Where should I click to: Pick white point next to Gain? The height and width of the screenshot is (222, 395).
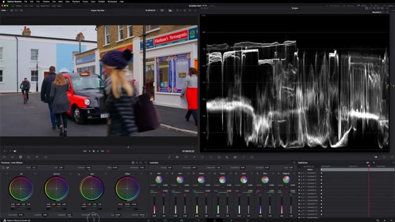(x=78, y=174)
